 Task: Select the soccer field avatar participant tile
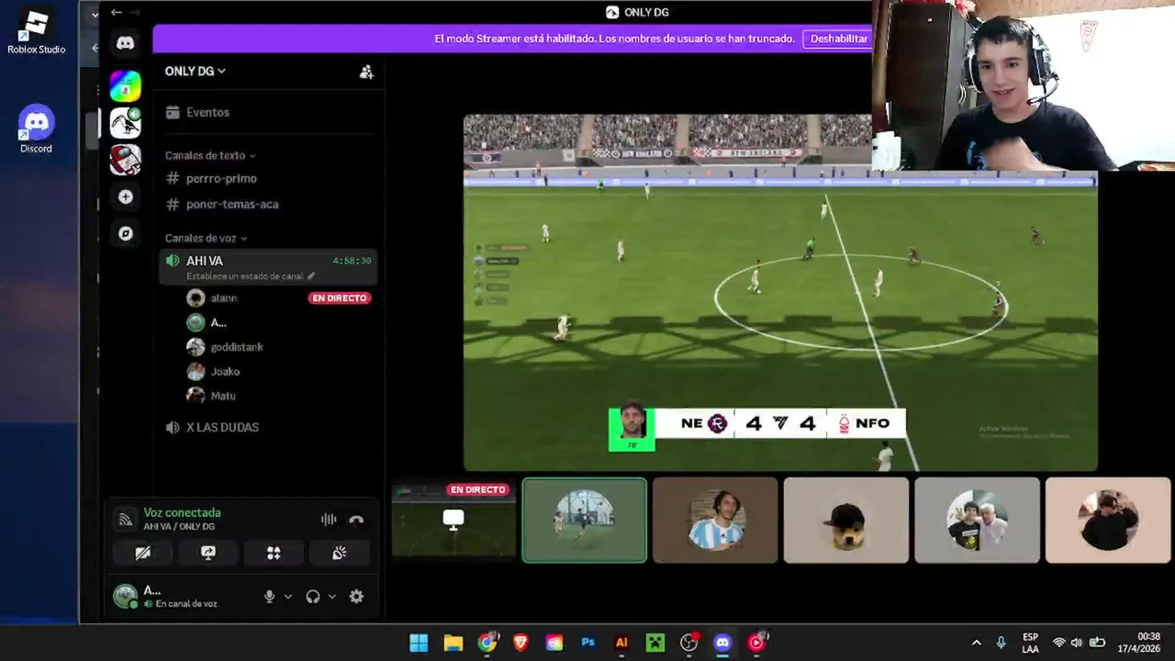coord(585,520)
